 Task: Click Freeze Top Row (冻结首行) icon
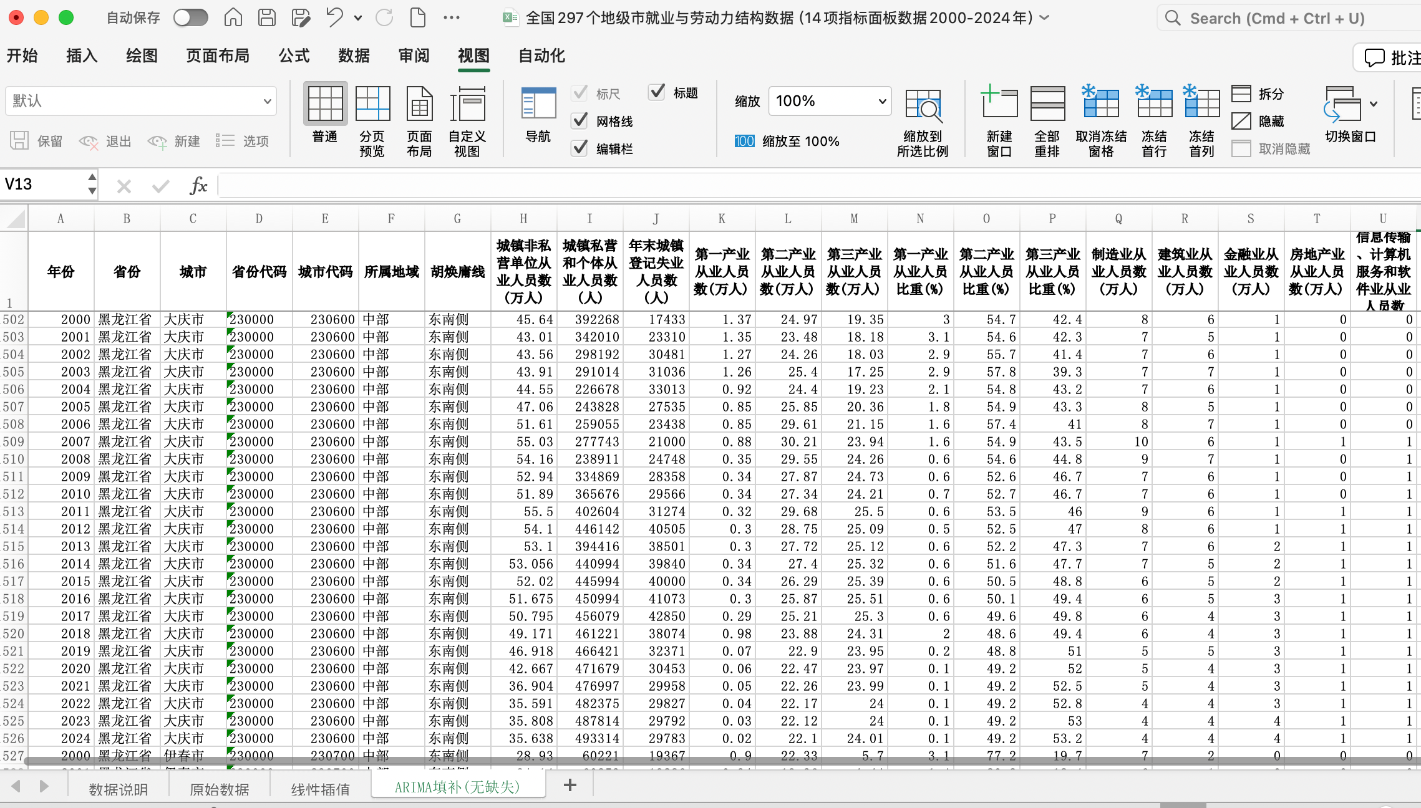[1154, 104]
